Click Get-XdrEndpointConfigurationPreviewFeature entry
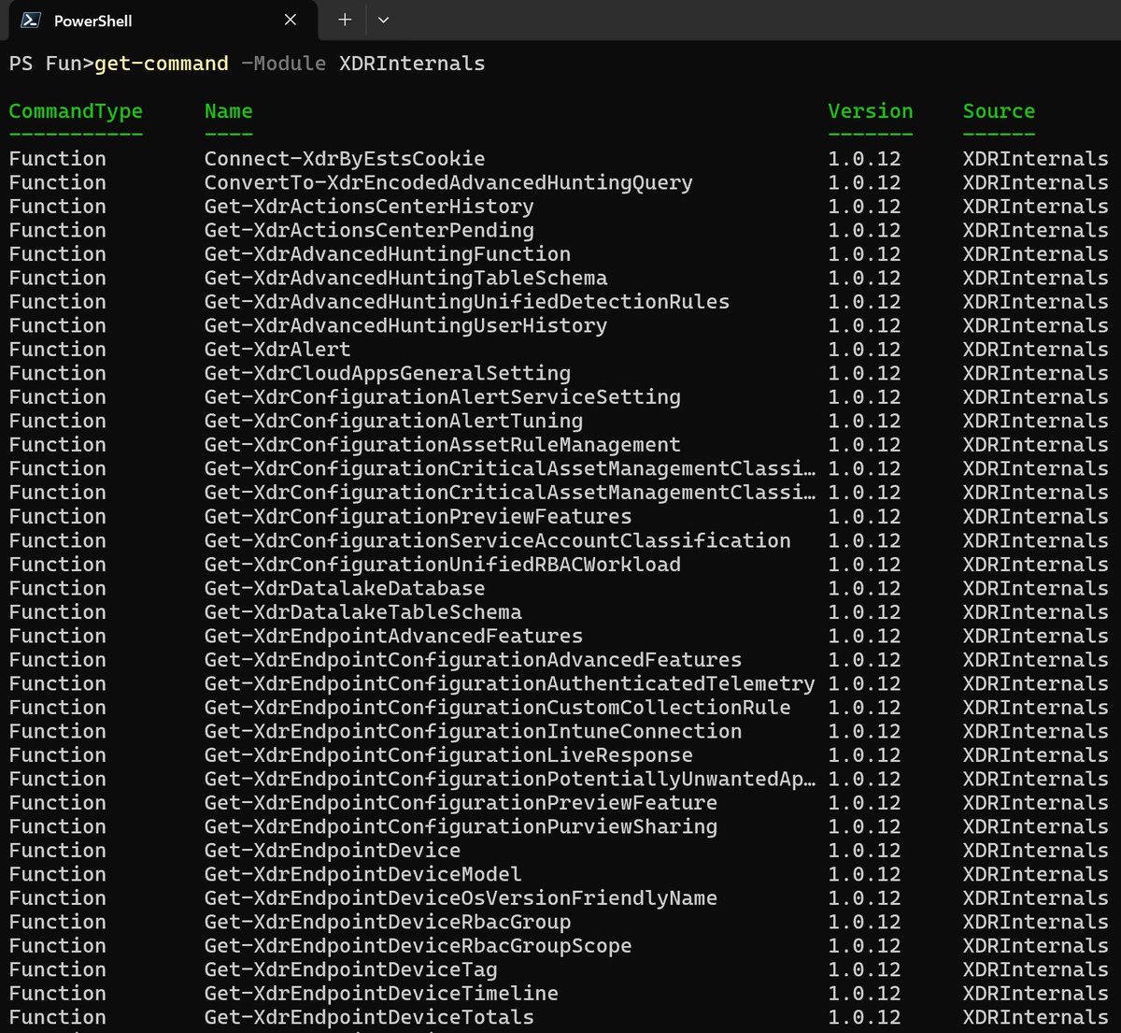 pos(461,803)
